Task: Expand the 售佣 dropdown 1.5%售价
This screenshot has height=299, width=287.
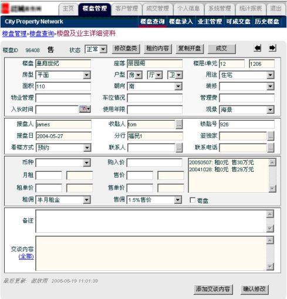Action: 154,200
